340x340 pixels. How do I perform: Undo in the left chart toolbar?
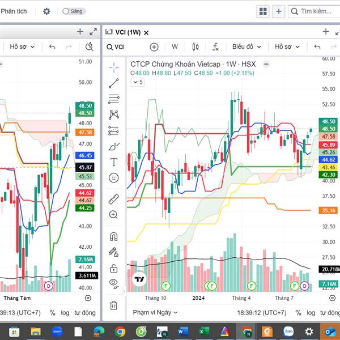tap(52, 47)
